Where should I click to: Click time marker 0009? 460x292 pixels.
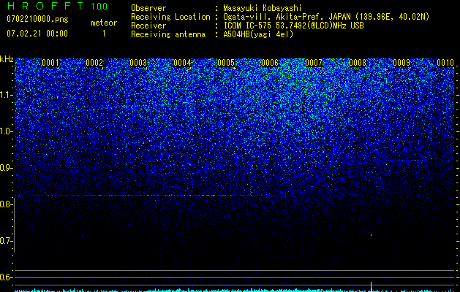pyautogui.click(x=401, y=63)
